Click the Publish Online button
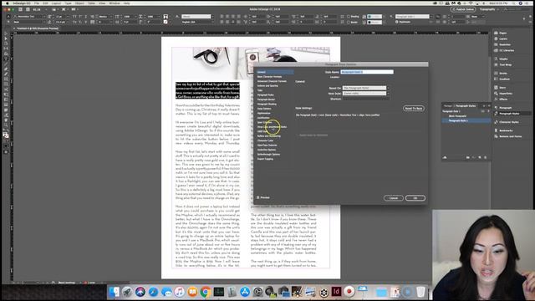The height and width of the screenshot is (301, 535). (462, 9)
